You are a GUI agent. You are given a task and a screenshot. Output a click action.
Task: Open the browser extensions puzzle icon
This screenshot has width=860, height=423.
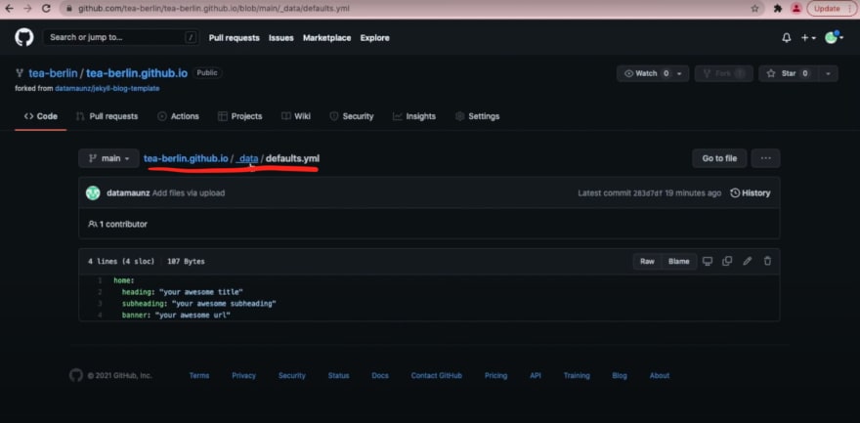coord(777,9)
